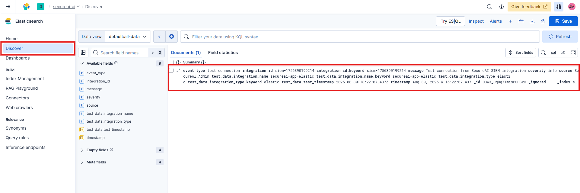Expand the Meta fields section
Viewport: 580px width, 193px height.
[x=82, y=162]
